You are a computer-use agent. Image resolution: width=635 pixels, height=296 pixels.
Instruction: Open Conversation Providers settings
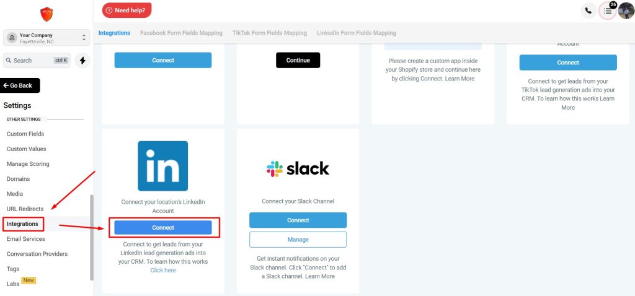37,253
